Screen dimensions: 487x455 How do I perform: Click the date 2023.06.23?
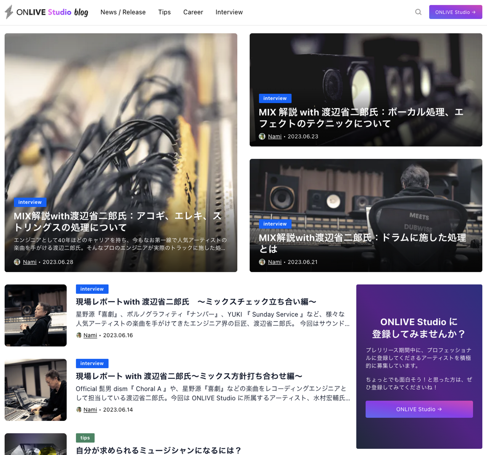(303, 137)
